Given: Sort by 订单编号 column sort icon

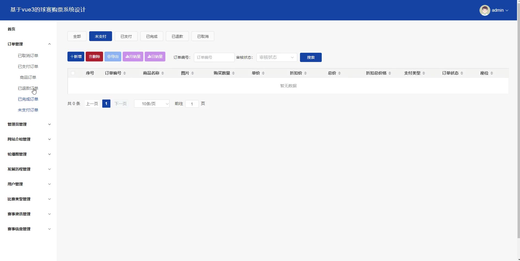Looking at the screenshot, I should 125,73.
